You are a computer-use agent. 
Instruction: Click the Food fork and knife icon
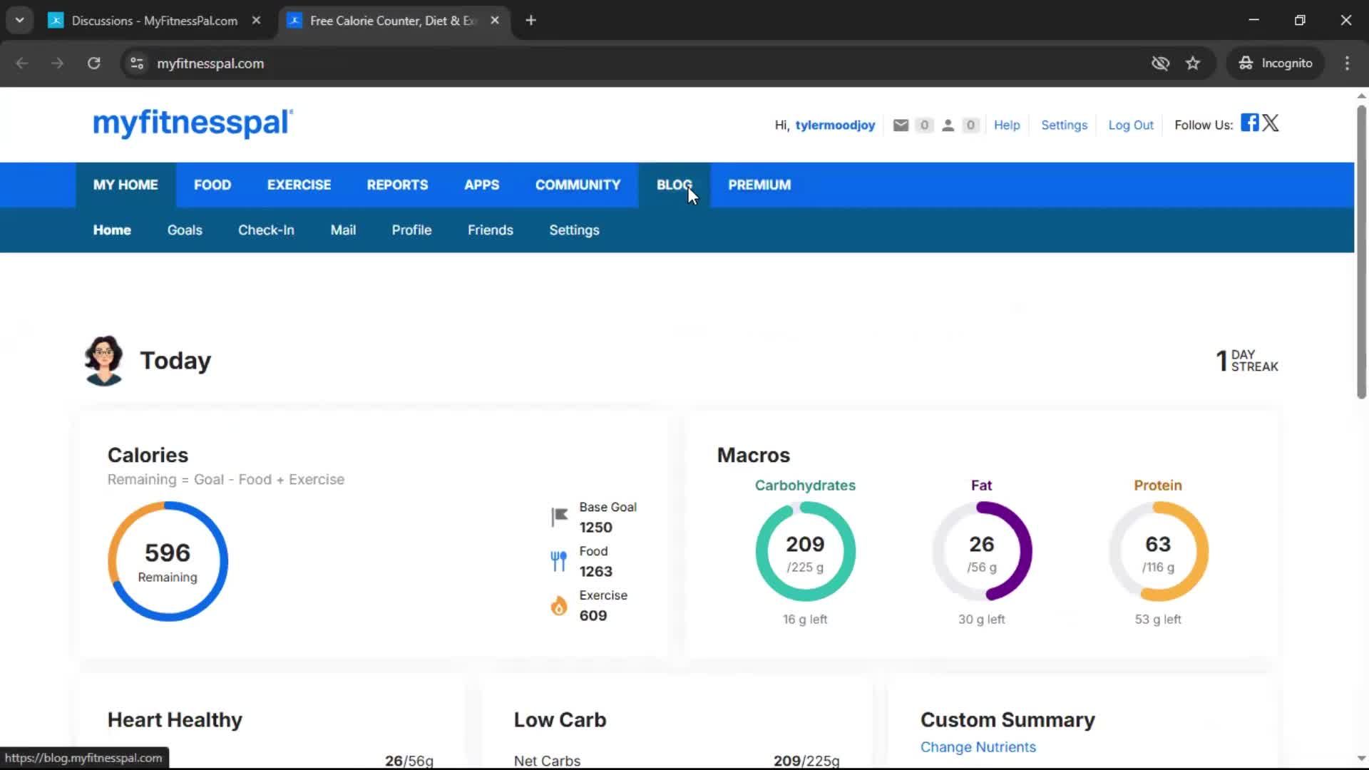pyautogui.click(x=559, y=561)
